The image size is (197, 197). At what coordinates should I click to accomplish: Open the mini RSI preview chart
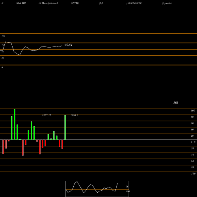pos(97,189)
